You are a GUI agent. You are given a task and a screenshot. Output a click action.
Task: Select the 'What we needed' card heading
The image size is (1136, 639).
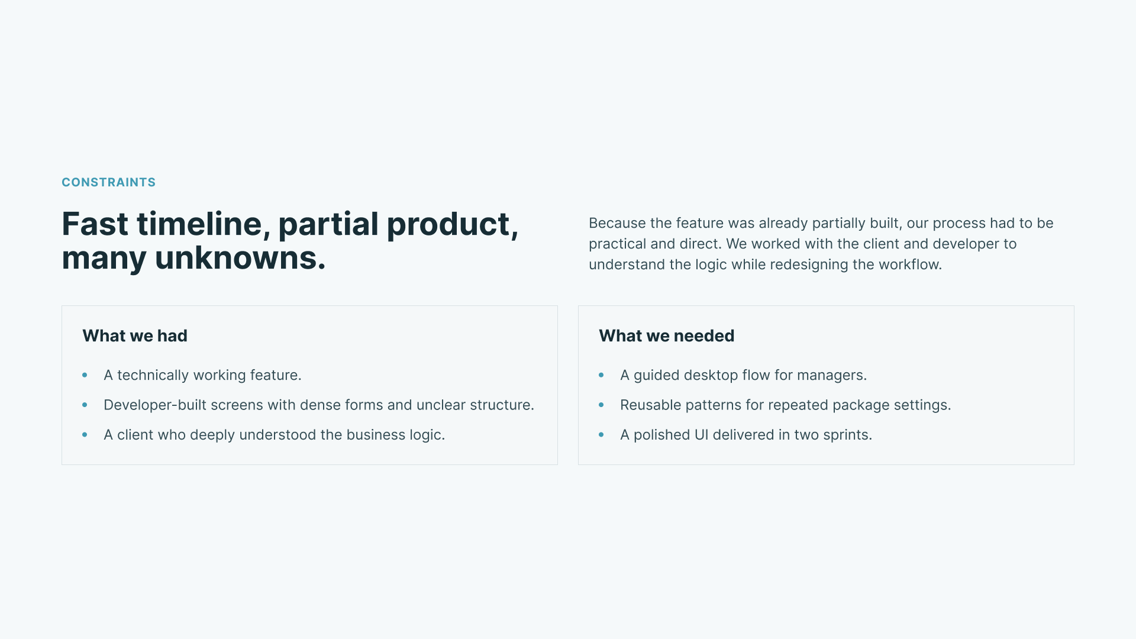(x=666, y=335)
